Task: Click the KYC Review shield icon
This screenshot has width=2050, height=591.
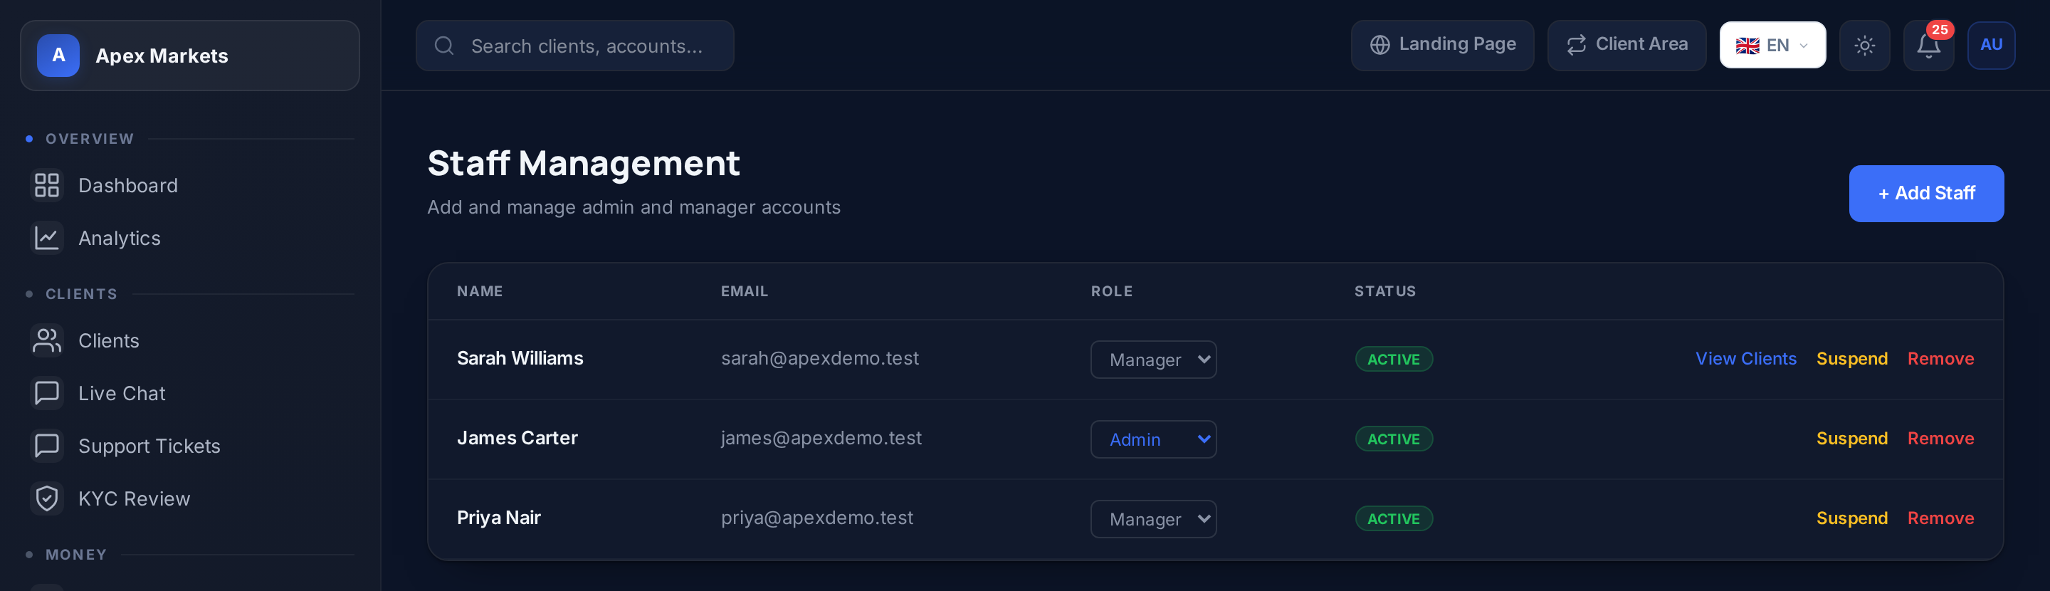Action: [x=47, y=498]
